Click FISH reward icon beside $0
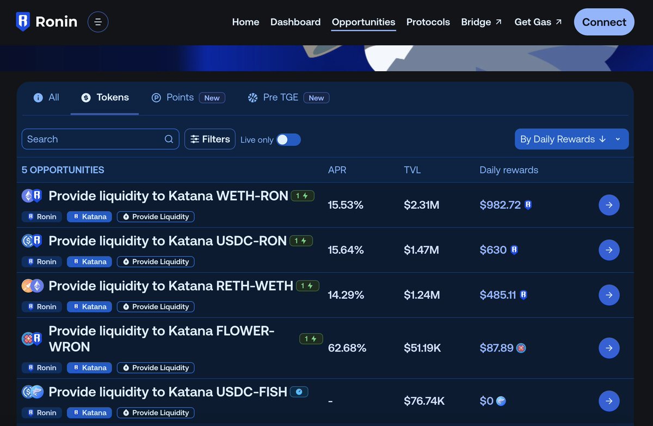653x426 pixels. (x=501, y=402)
